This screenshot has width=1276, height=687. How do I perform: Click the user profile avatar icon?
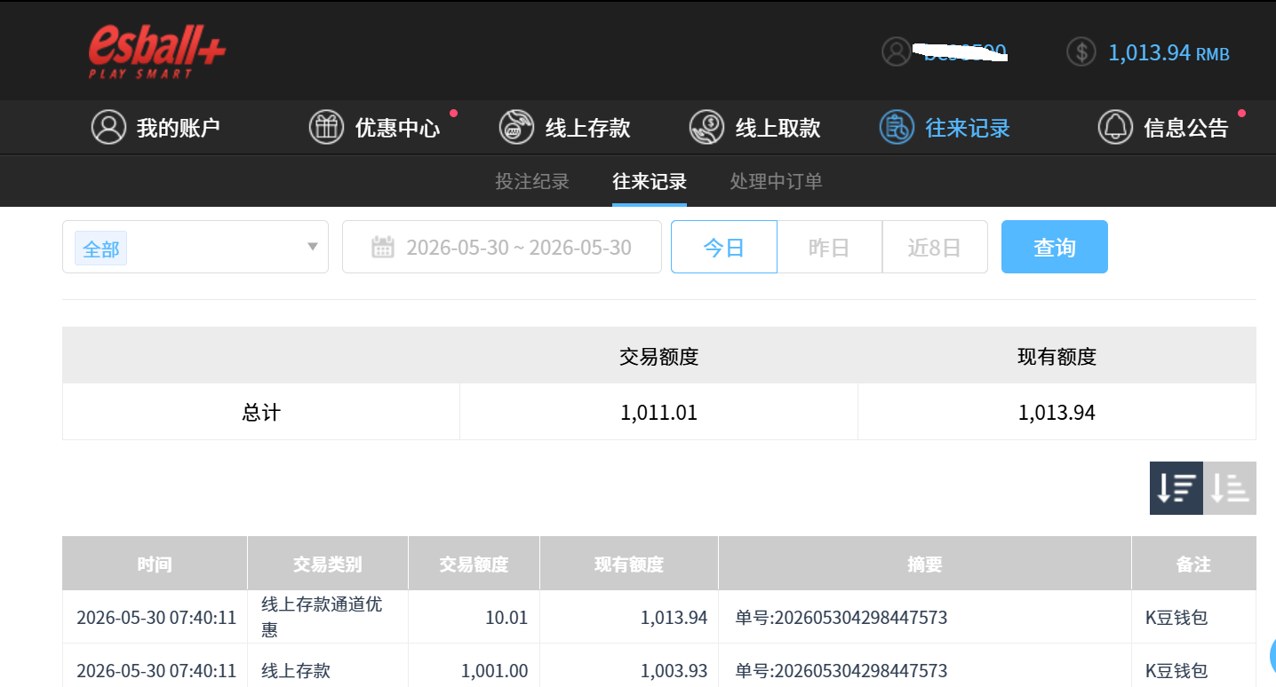[x=897, y=51]
